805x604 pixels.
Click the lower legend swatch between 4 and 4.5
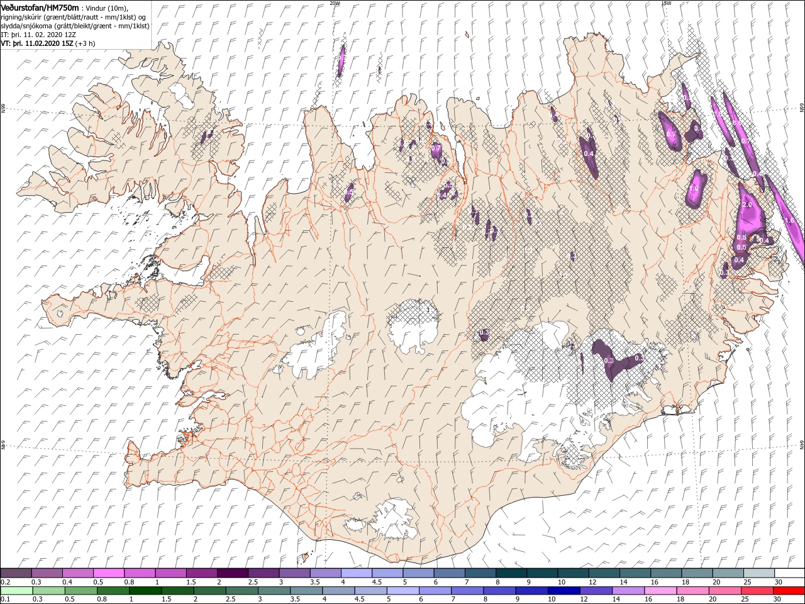338,591
